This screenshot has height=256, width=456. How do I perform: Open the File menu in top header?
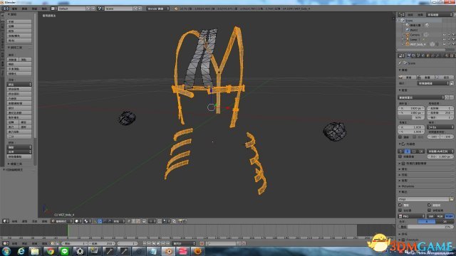tap(14, 9)
